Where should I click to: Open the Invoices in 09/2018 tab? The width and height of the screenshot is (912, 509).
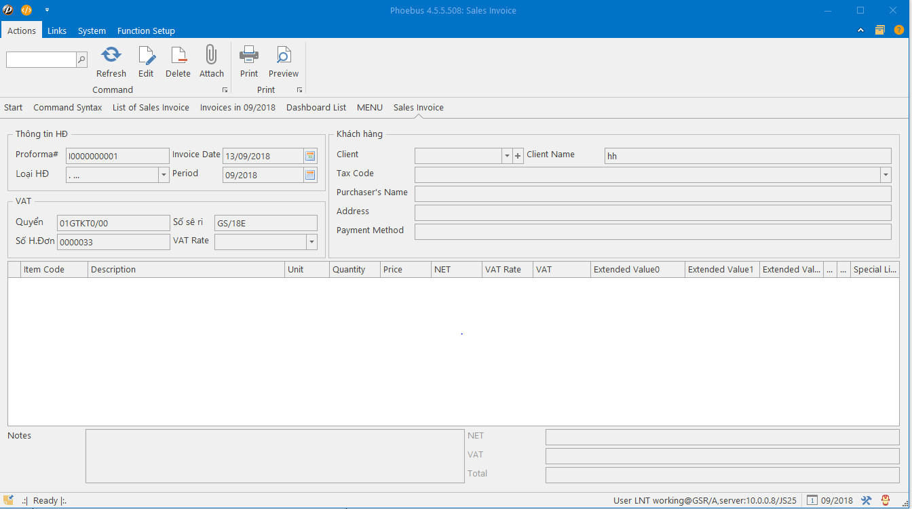[x=237, y=107]
